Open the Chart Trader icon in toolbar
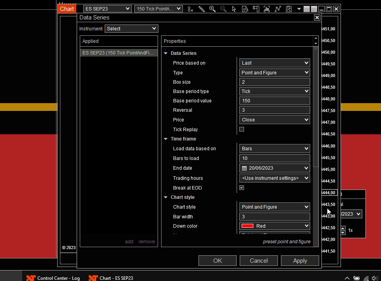 tap(256, 9)
